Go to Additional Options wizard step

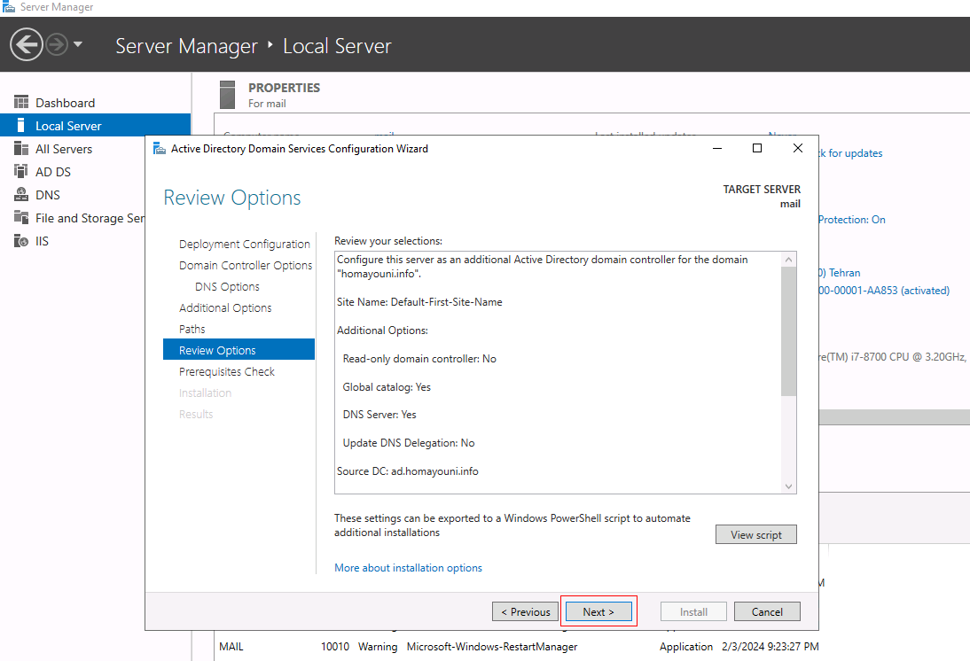click(225, 308)
